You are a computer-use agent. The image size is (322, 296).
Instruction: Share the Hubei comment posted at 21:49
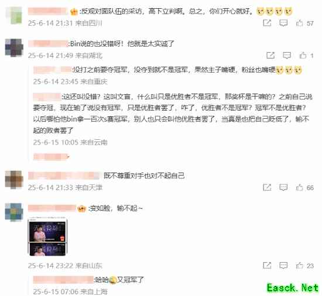pos(270,55)
